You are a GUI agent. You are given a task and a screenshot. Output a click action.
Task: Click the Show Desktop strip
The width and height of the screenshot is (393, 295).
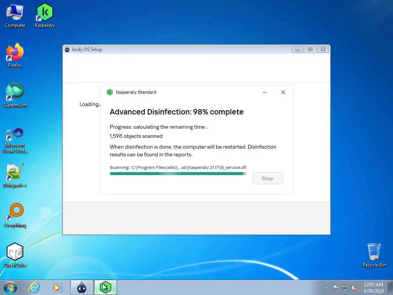(x=390, y=287)
